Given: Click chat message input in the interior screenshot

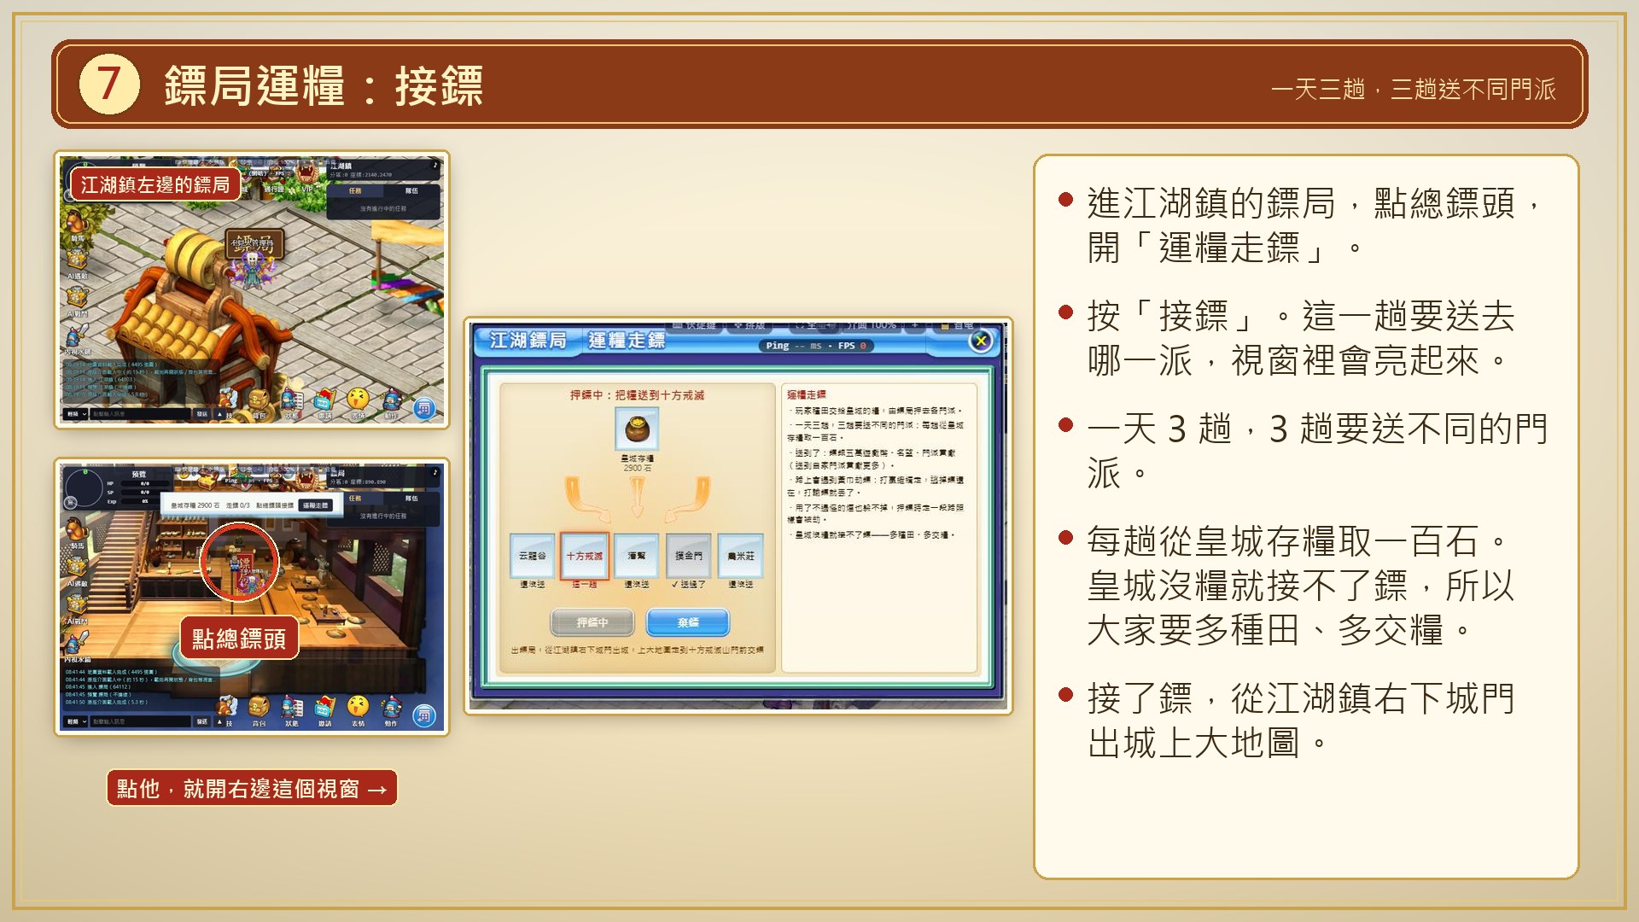Looking at the screenshot, I should tap(140, 721).
